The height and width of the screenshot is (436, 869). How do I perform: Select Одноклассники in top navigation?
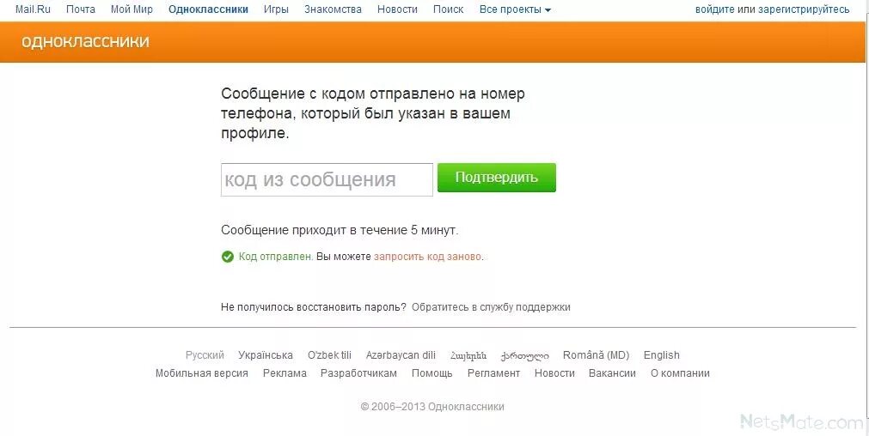[208, 9]
